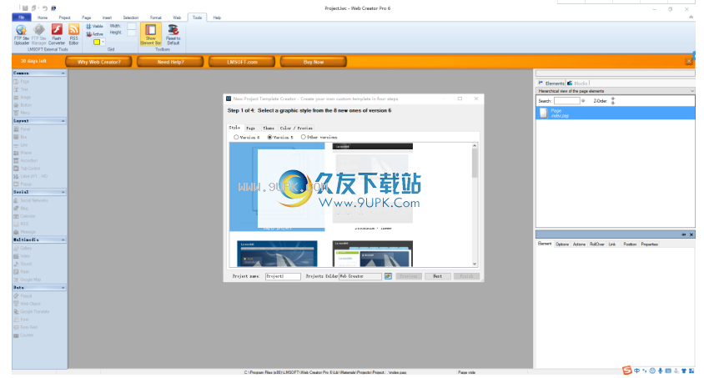Viewport: 704px width, 378px height.
Task: Click the Page icon in the elements tree
Action: pos(543,113)
